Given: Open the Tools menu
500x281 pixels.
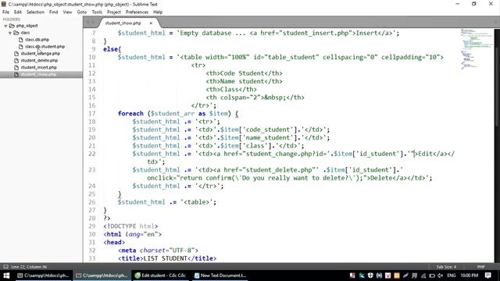Looking at the screenshot, I should (97, 12).
